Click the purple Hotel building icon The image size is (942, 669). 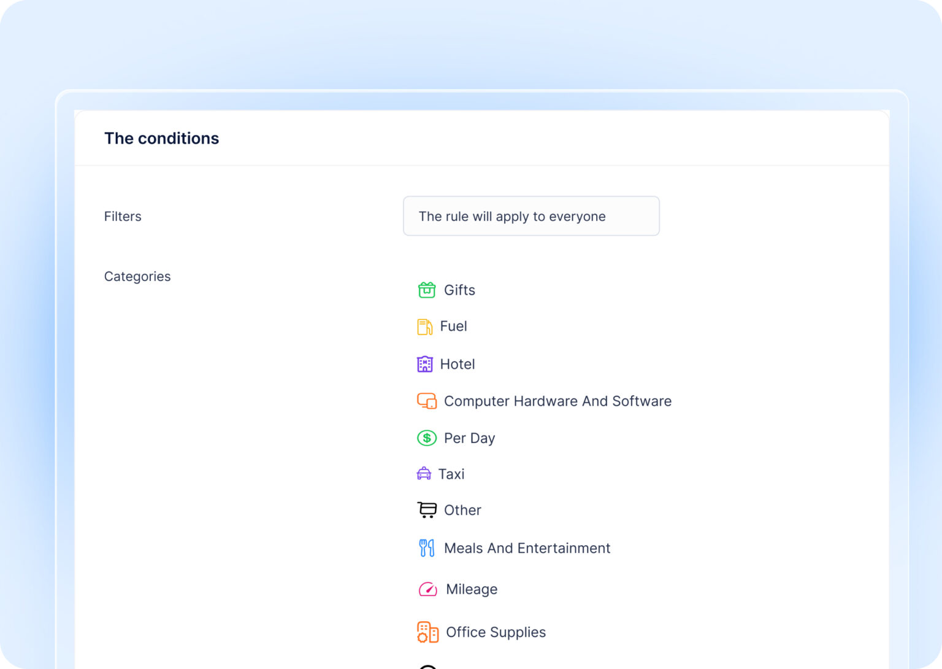[x=424, y=364]
